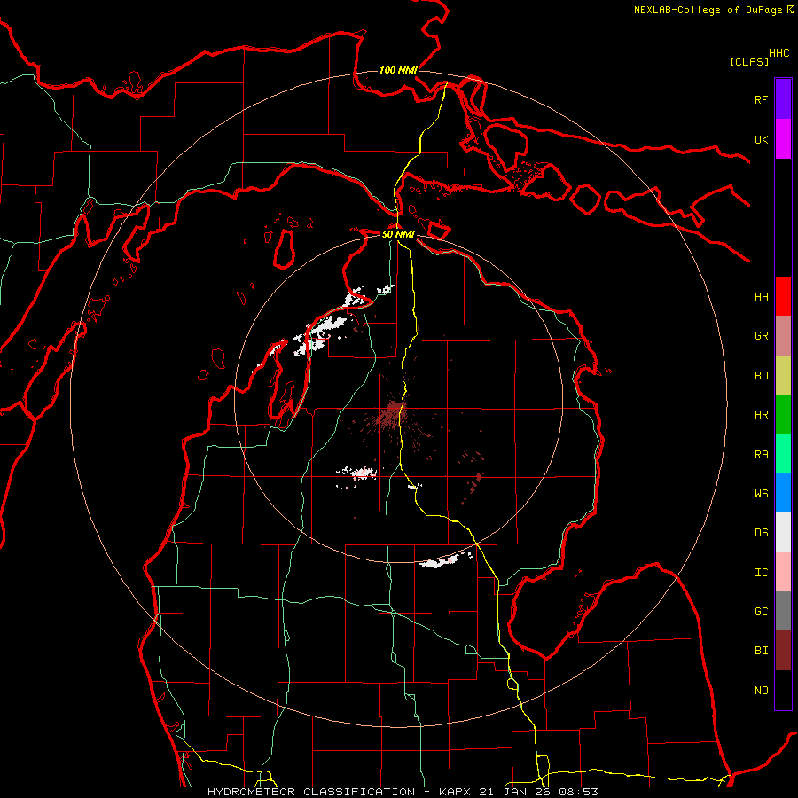This screenshot has width=798, height=798.
Task: Click the BD legend label
Action: click(x=761, y=376)
